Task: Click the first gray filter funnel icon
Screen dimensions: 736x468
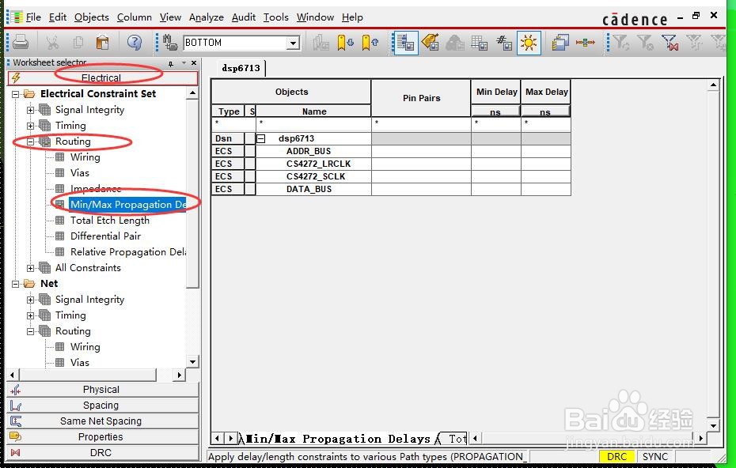Action: (621, 43)
